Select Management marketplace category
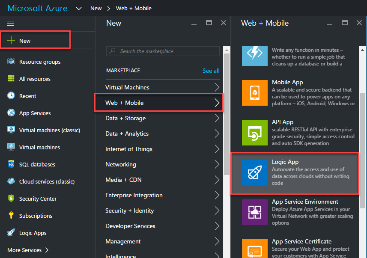 [162, 242]
